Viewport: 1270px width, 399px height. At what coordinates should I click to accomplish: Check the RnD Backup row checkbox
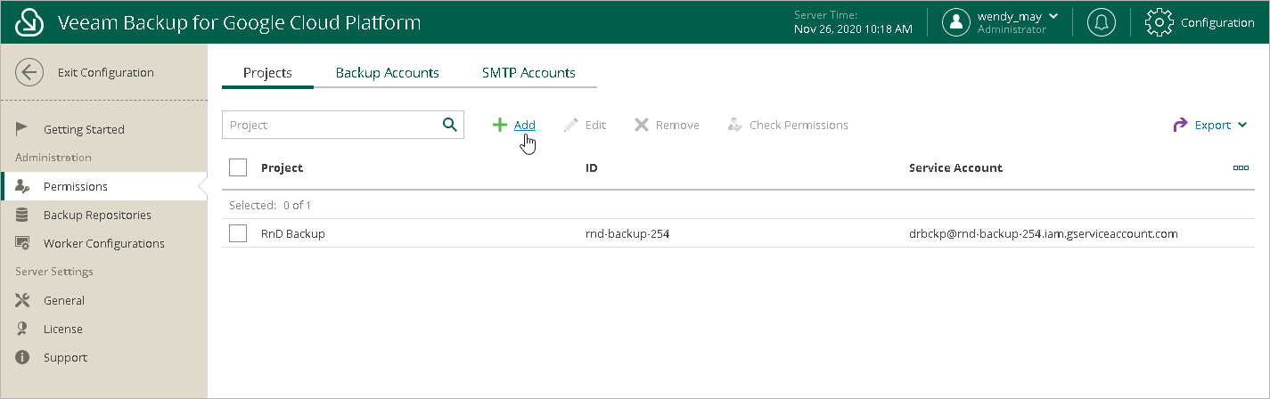238,233
